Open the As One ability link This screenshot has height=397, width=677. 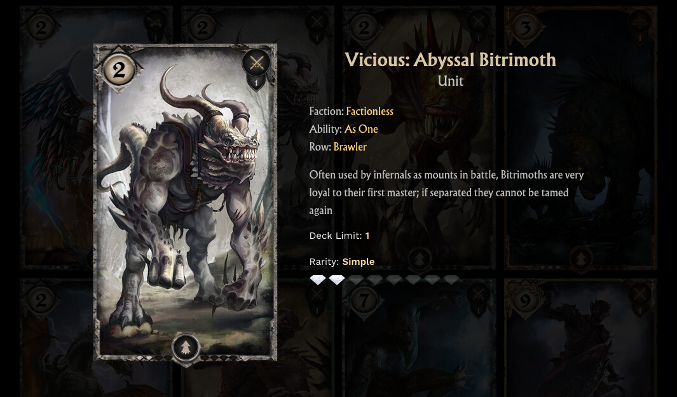(x=361, y=129)
